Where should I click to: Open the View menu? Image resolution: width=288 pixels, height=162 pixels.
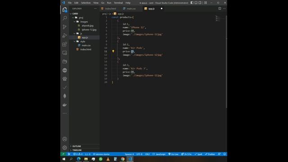pos(96,3)
